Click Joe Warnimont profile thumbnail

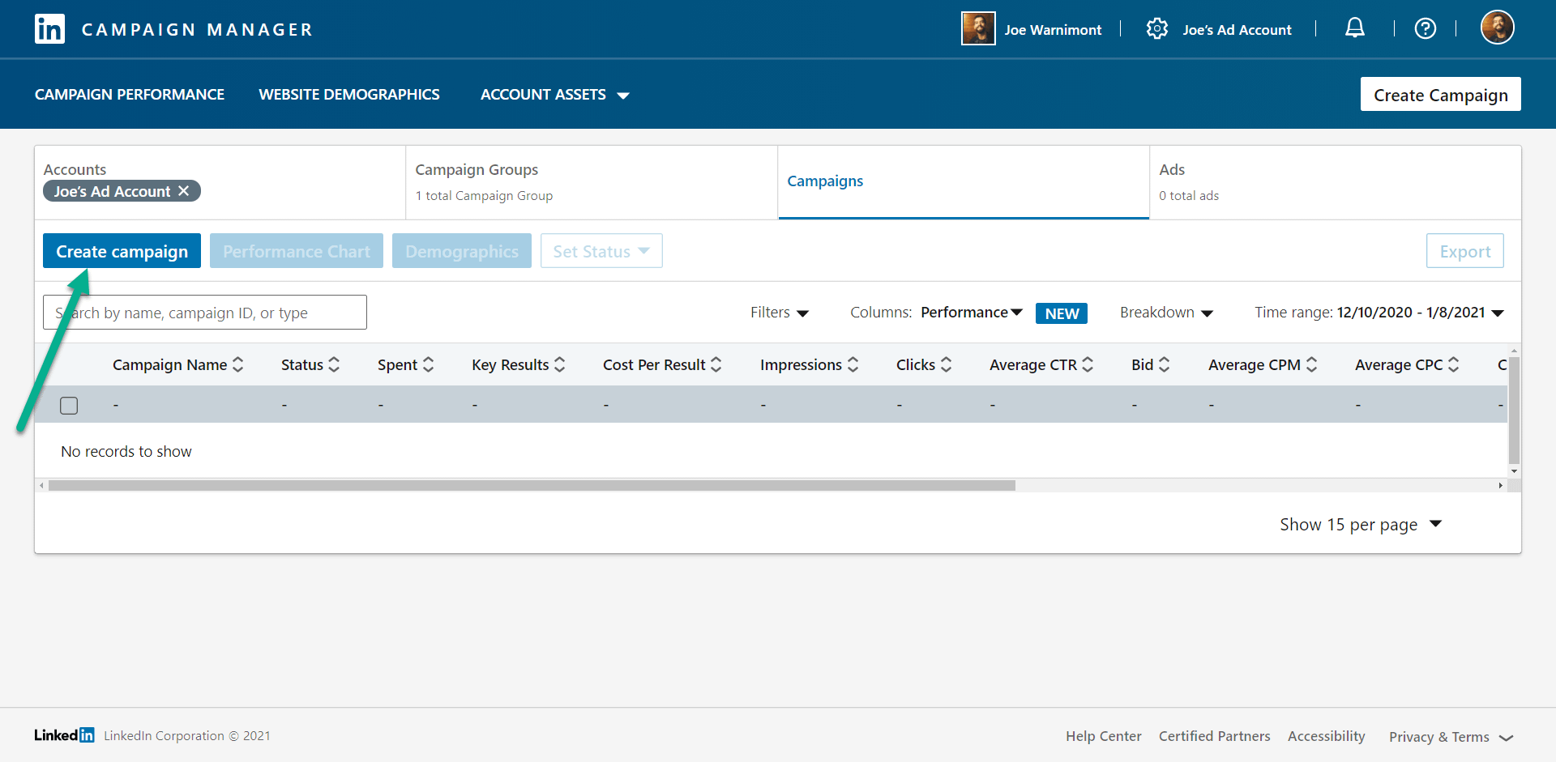[978, 28]
